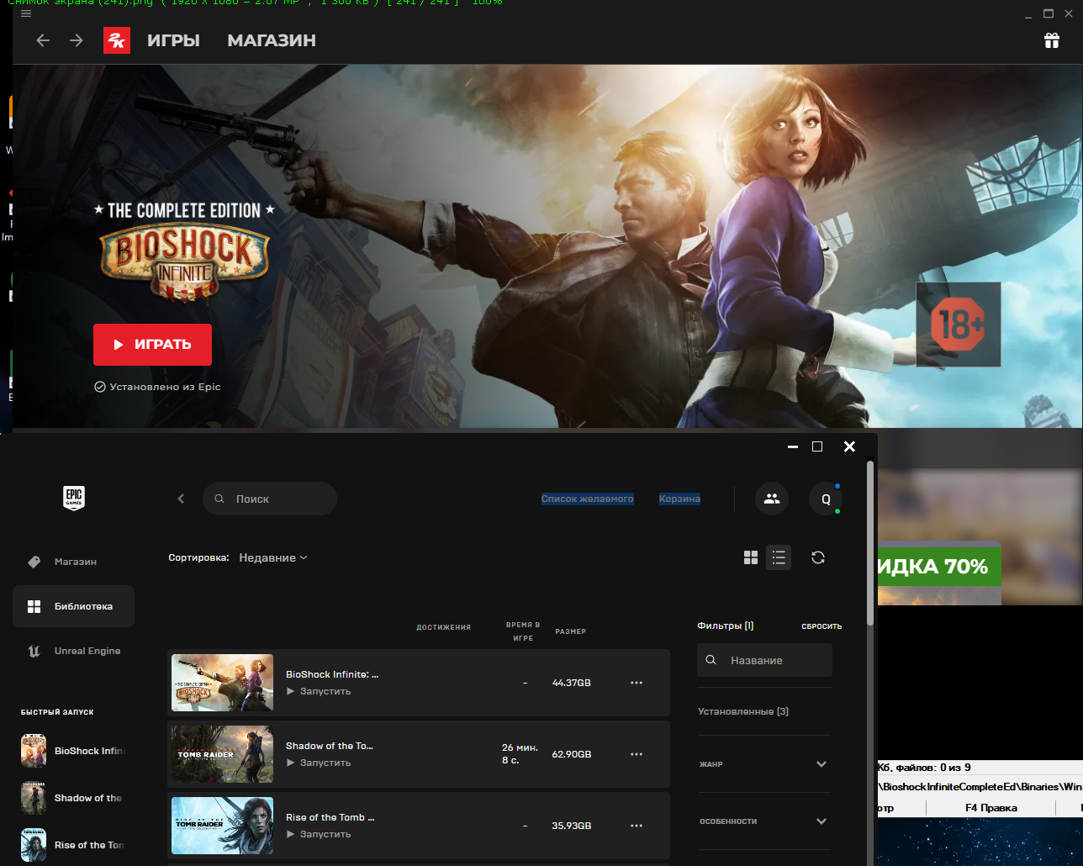The width and height of the screenshot is (1083, 866).
Task: Click the Rise of the Tomb ... title in library list
Action: click(330, 817)
